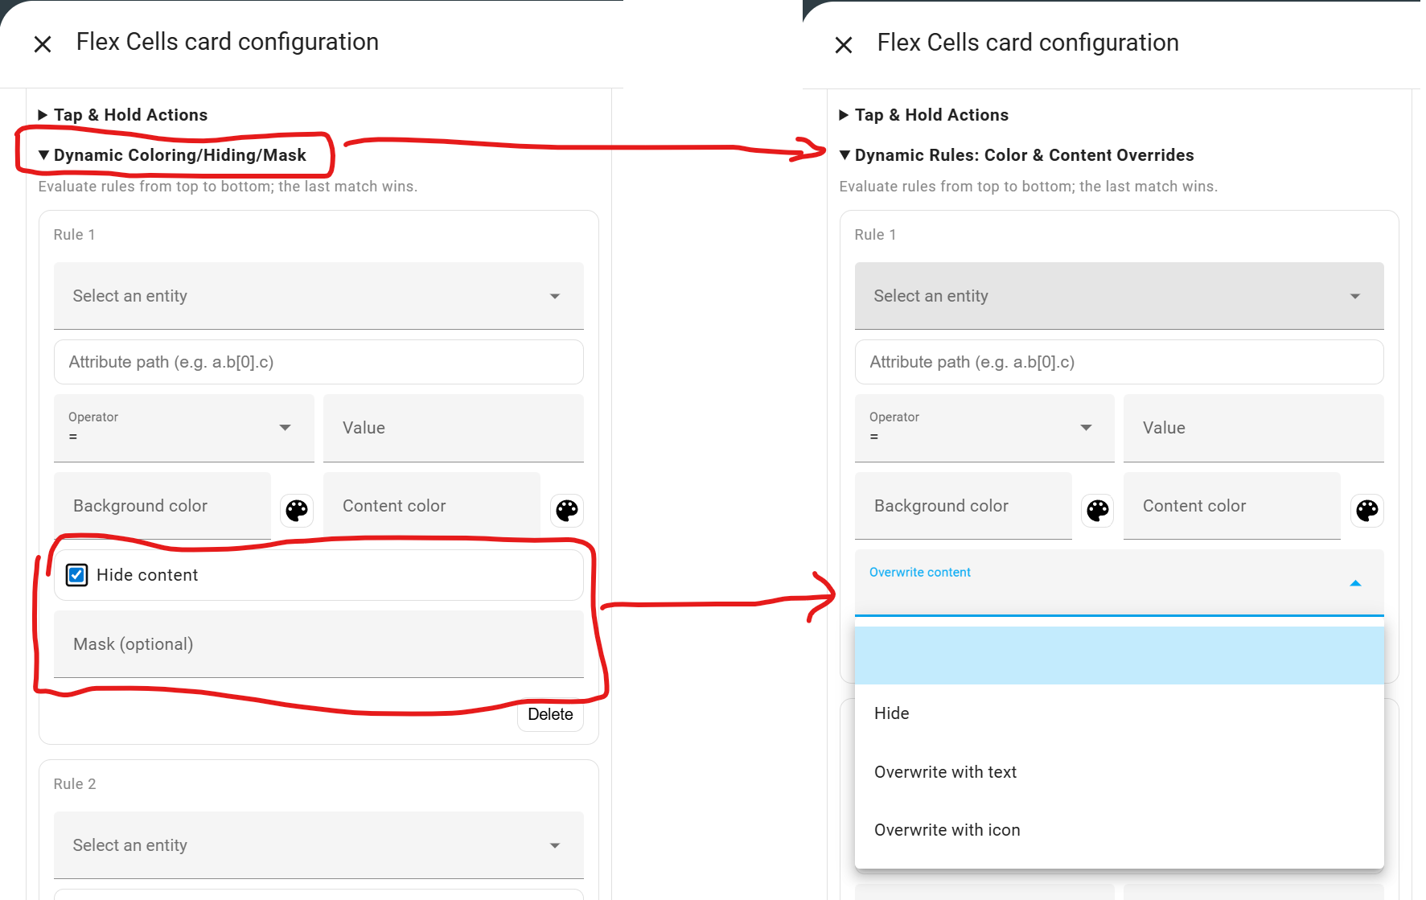Select Hide from Overwrite content list

click(x=892, y=713)
